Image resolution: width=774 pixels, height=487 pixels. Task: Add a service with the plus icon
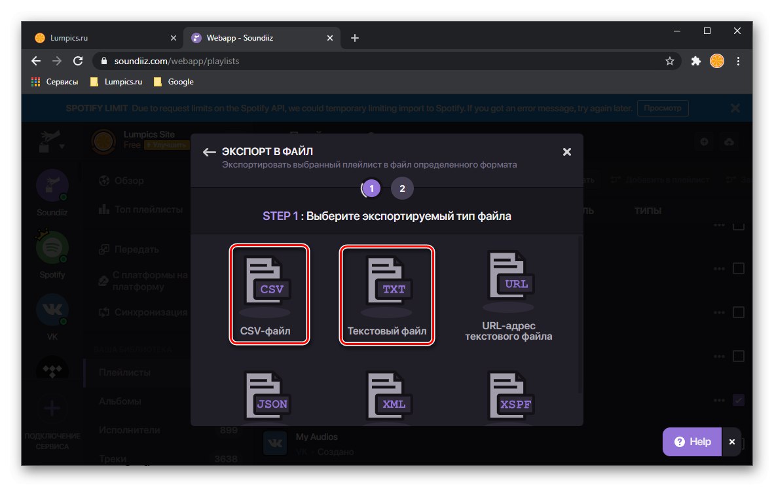point(52,408)
